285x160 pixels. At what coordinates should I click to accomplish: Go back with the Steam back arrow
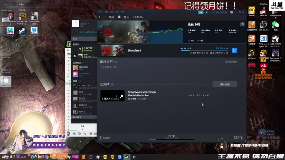click(100, 17)
